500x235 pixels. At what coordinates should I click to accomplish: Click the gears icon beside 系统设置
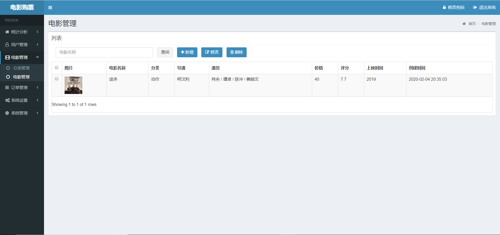click(8, 100)
